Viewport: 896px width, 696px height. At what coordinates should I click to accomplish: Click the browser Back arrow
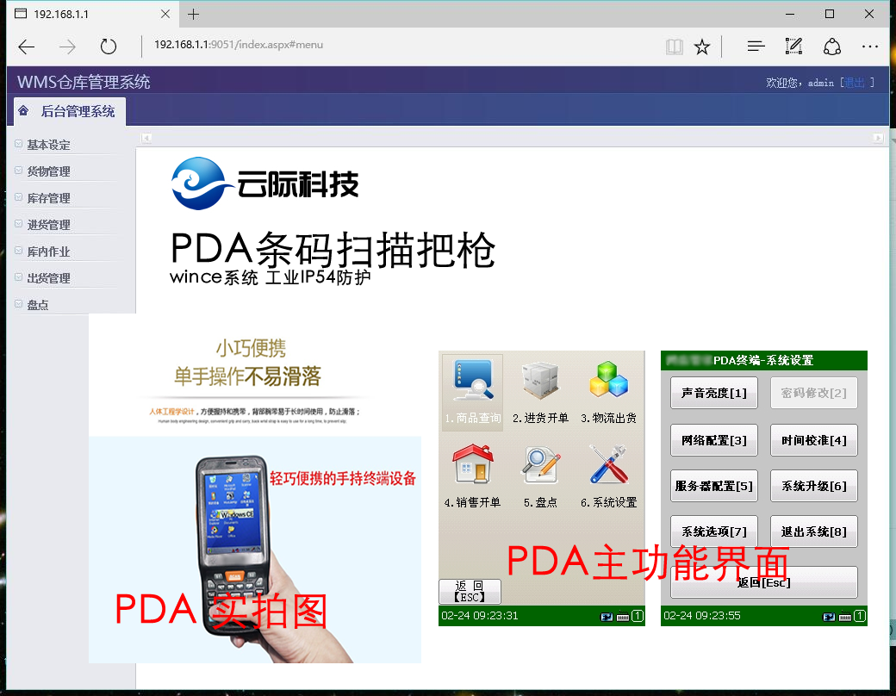point(27,47)
